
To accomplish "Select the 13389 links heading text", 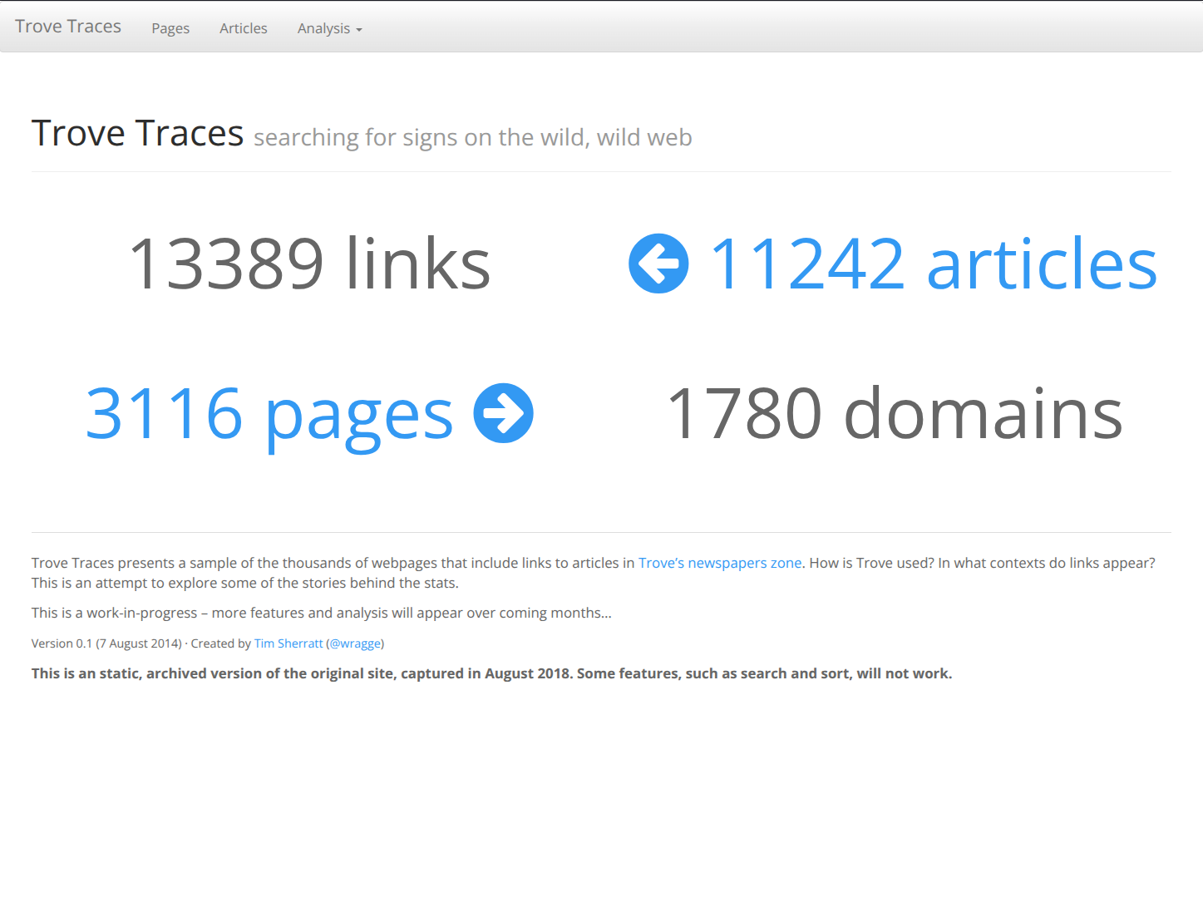I will tap(309, 264).
